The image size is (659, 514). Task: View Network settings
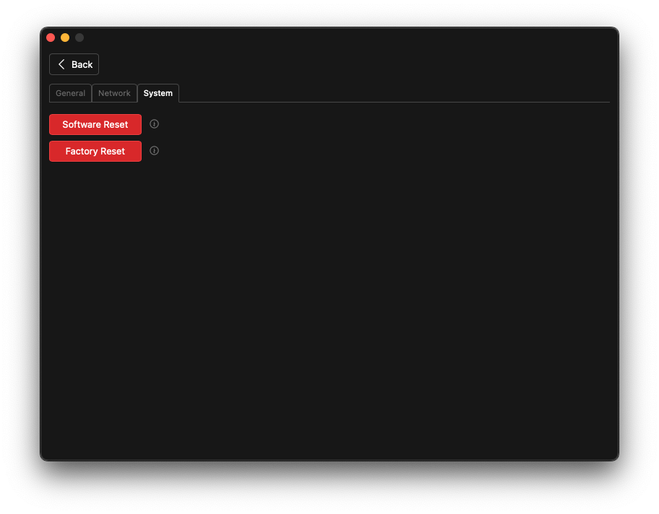coord(114,93)
